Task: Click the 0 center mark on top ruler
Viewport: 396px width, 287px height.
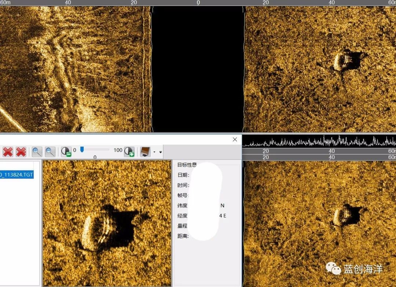Action: click(x=198, y=3)
